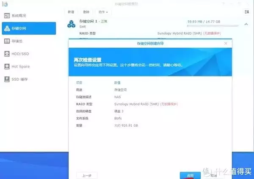Screen dimensions: 254x179
Task: Click the 新增 toolbar button
Action: tap(71, 12)
